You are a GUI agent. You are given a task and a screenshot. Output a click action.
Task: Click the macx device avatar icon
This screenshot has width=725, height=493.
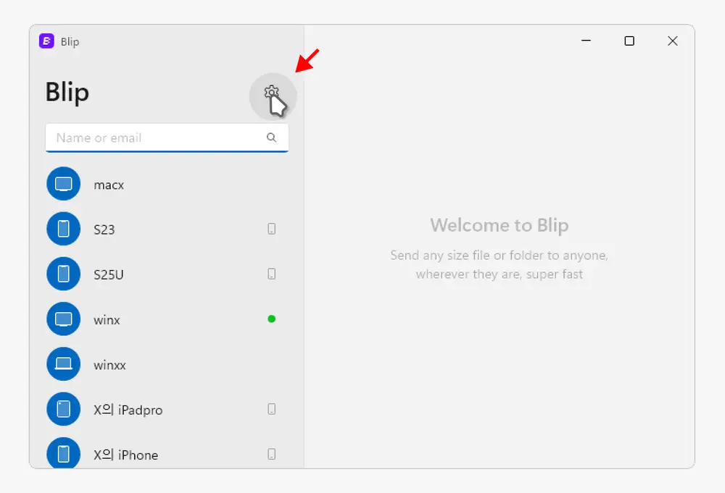[64, 185]
